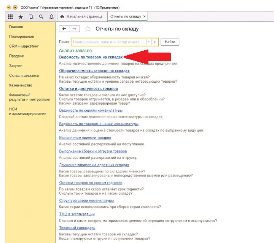Open Склад и доставка section

[24, 75]
